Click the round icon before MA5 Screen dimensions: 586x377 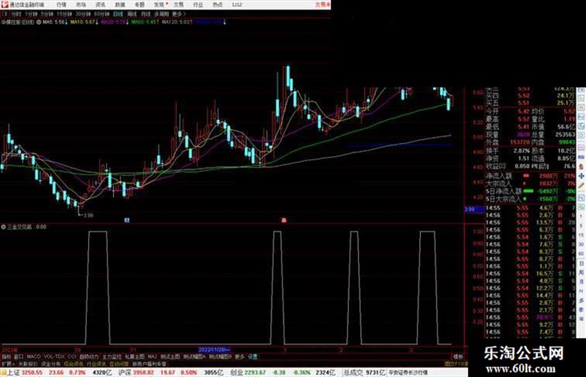pos(38,22)
